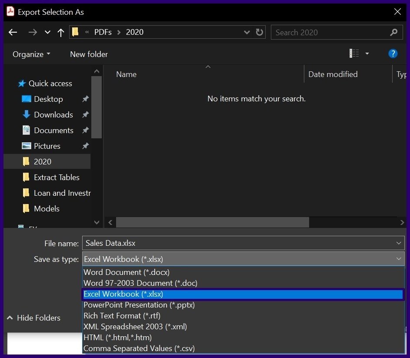Pick PowerPoint Presentation (*.pptx) option

(x=139, y=305)
